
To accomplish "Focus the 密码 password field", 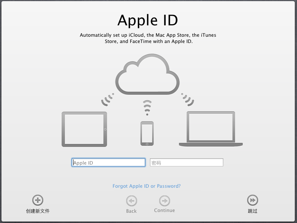I will [186, 163].
